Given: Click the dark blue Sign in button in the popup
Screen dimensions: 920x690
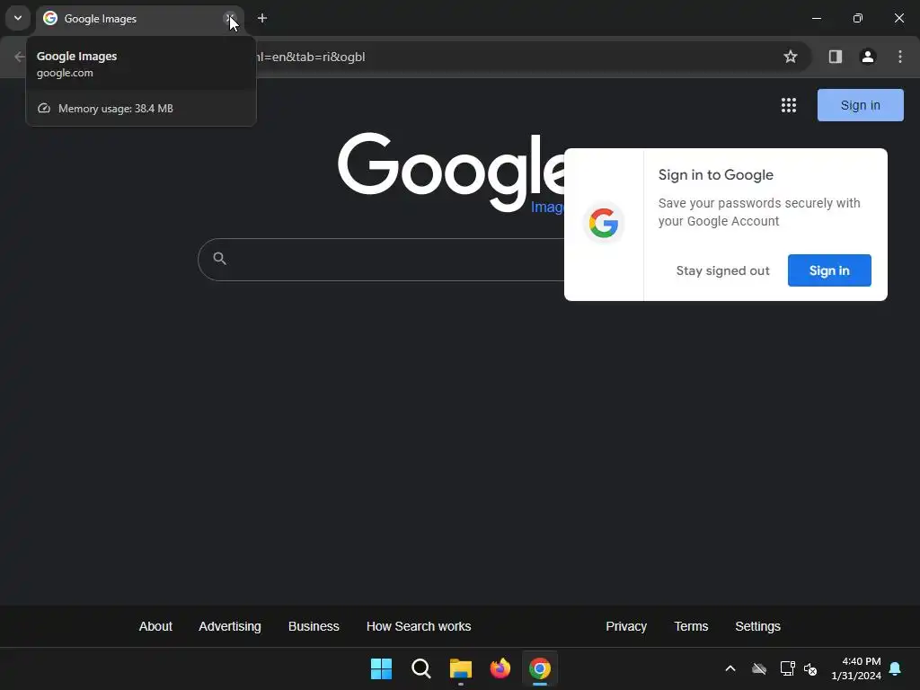Looking at the screenshot, I should tap(829, 270).
